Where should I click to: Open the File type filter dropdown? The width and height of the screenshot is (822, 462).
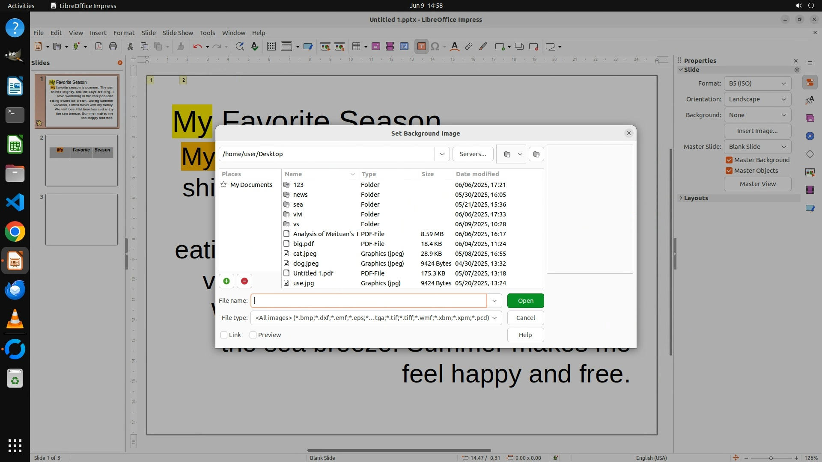click(494, 318)
